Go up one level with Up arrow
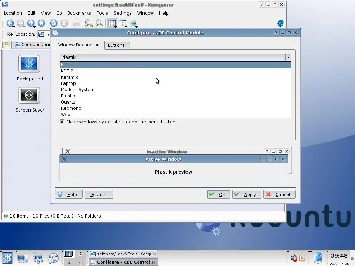 31,23
